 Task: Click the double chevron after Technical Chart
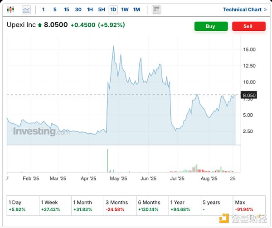pos(265,10)
